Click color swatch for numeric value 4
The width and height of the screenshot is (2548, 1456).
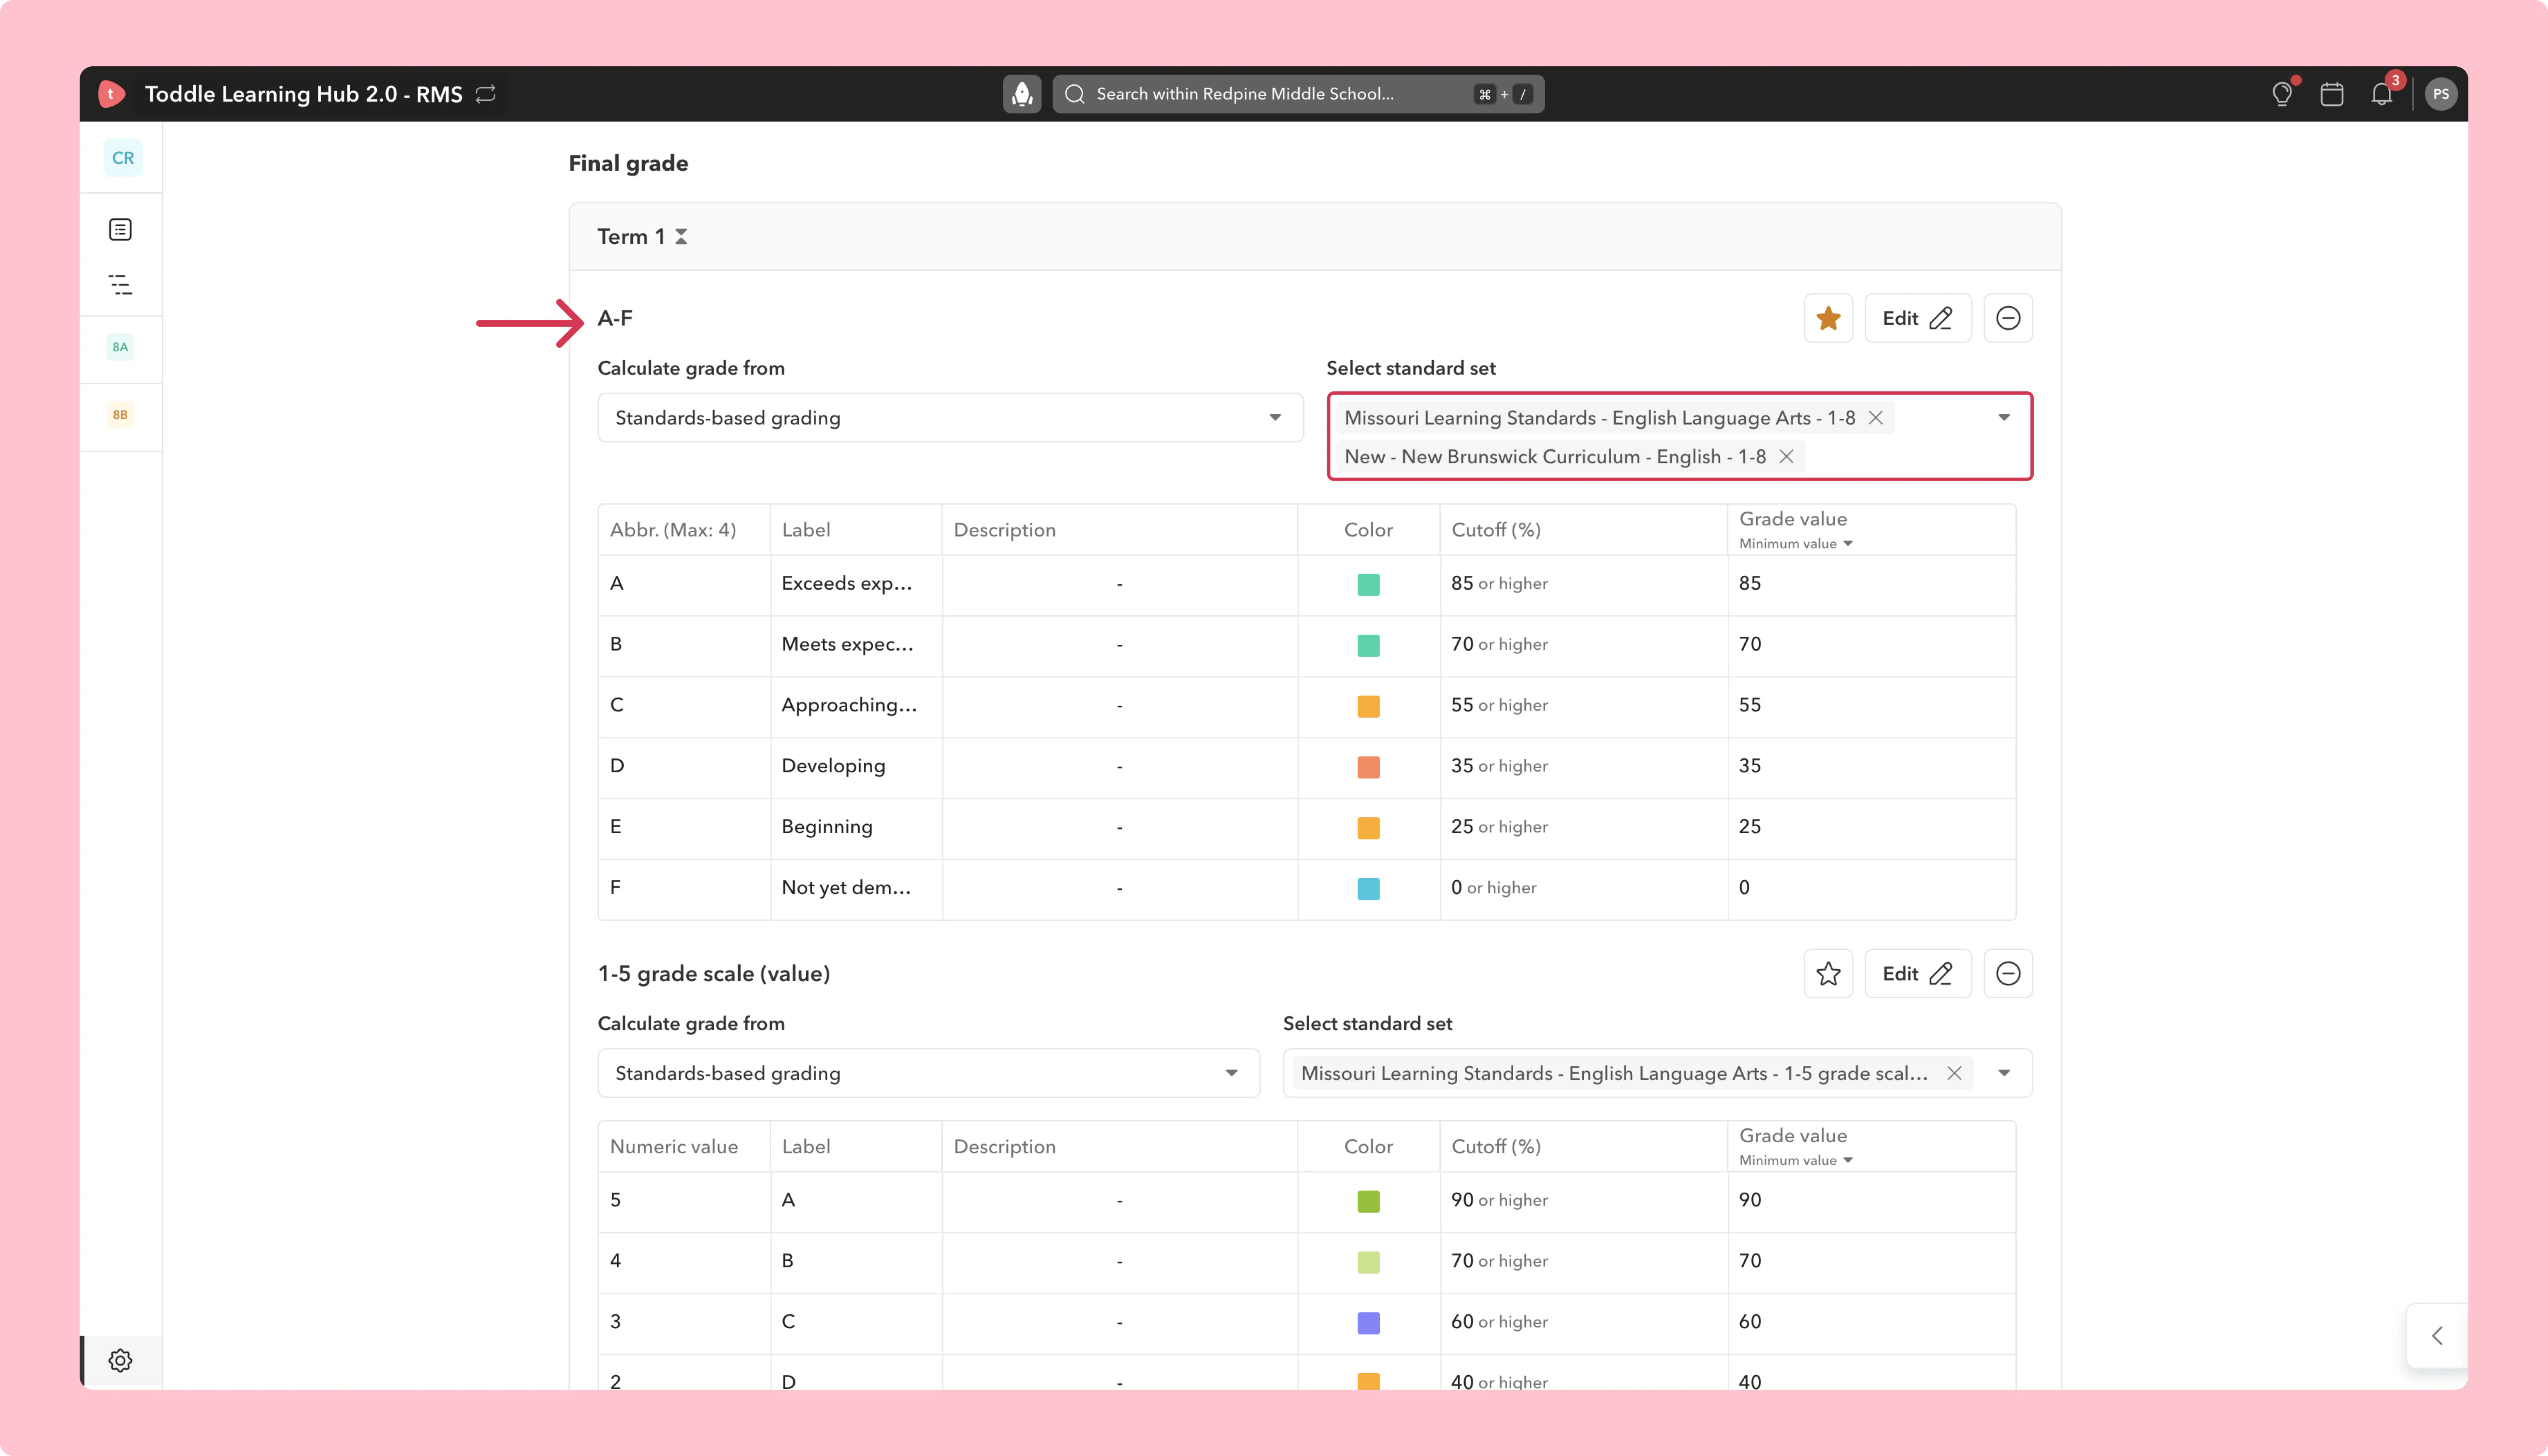tap(1368, 1263)
